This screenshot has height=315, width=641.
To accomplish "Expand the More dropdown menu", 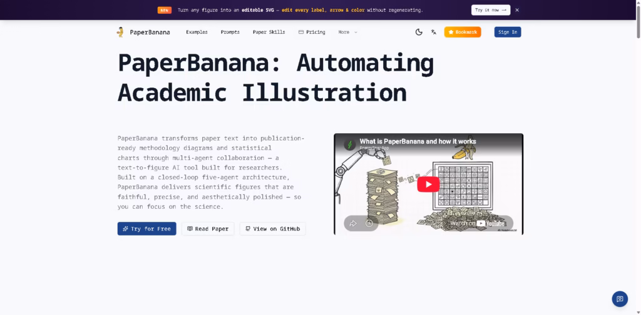I will click(347, 32).
